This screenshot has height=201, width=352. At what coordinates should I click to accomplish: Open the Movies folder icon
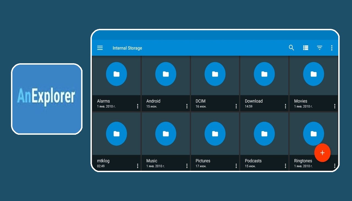313,74
